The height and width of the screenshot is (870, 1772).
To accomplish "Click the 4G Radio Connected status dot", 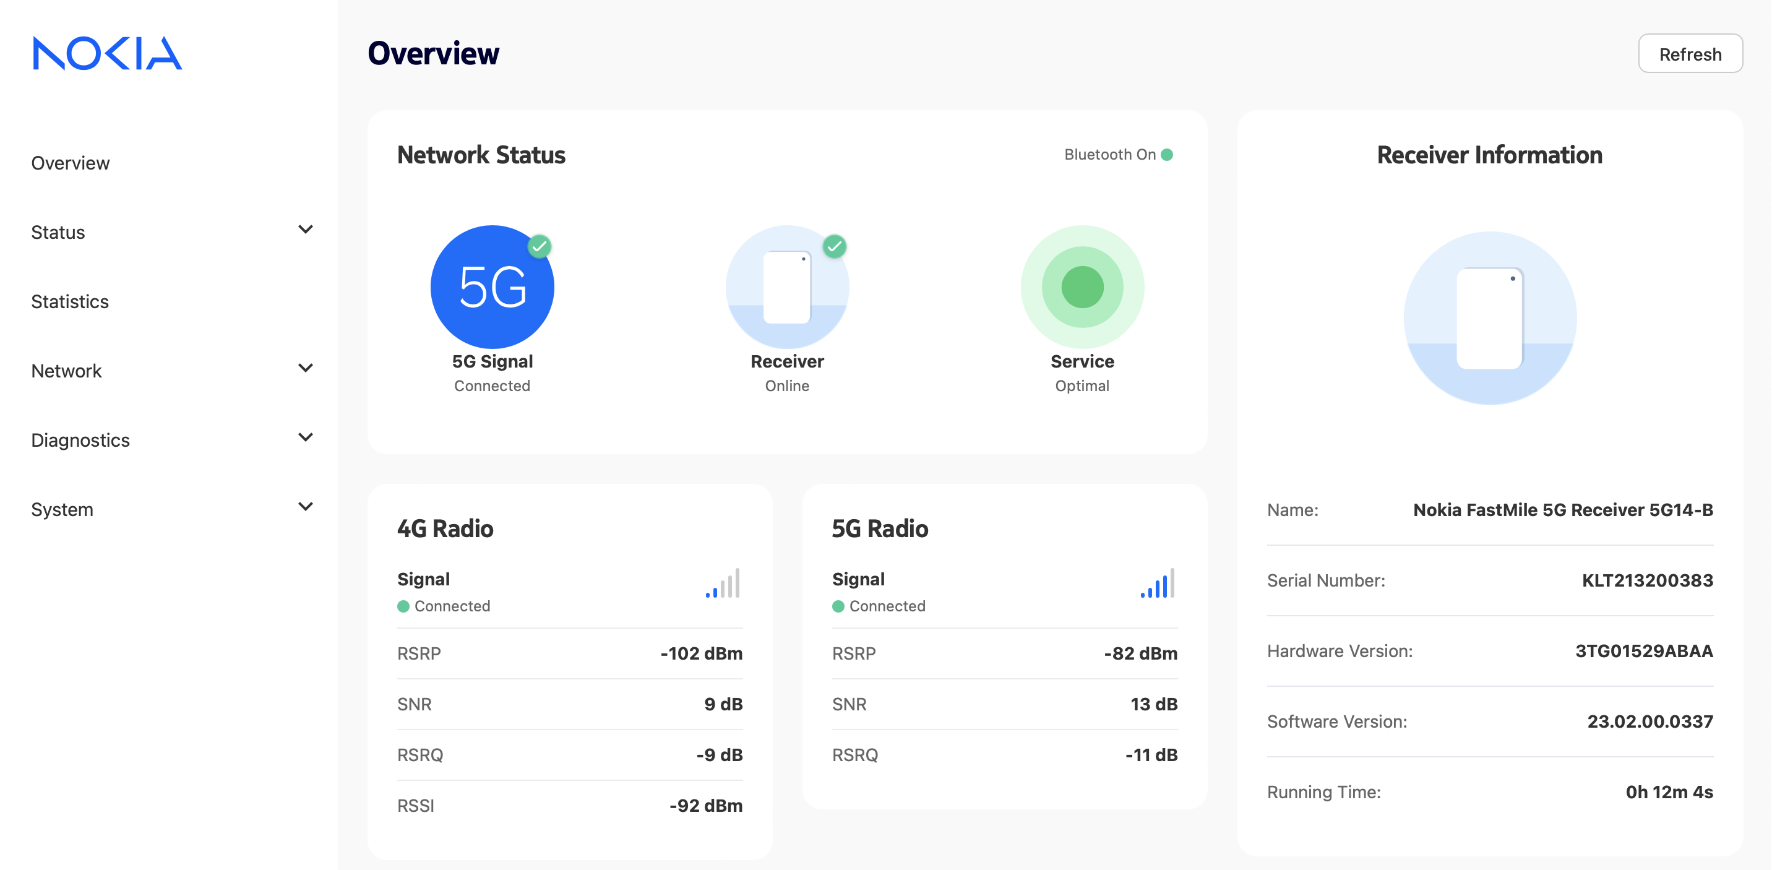I will (x=404, y=606).
